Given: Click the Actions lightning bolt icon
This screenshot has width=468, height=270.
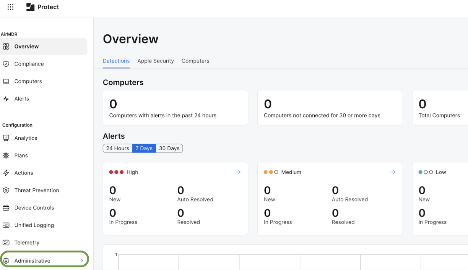Looking at the screenshot, I should pyautogui.click(x=6, y=173).
